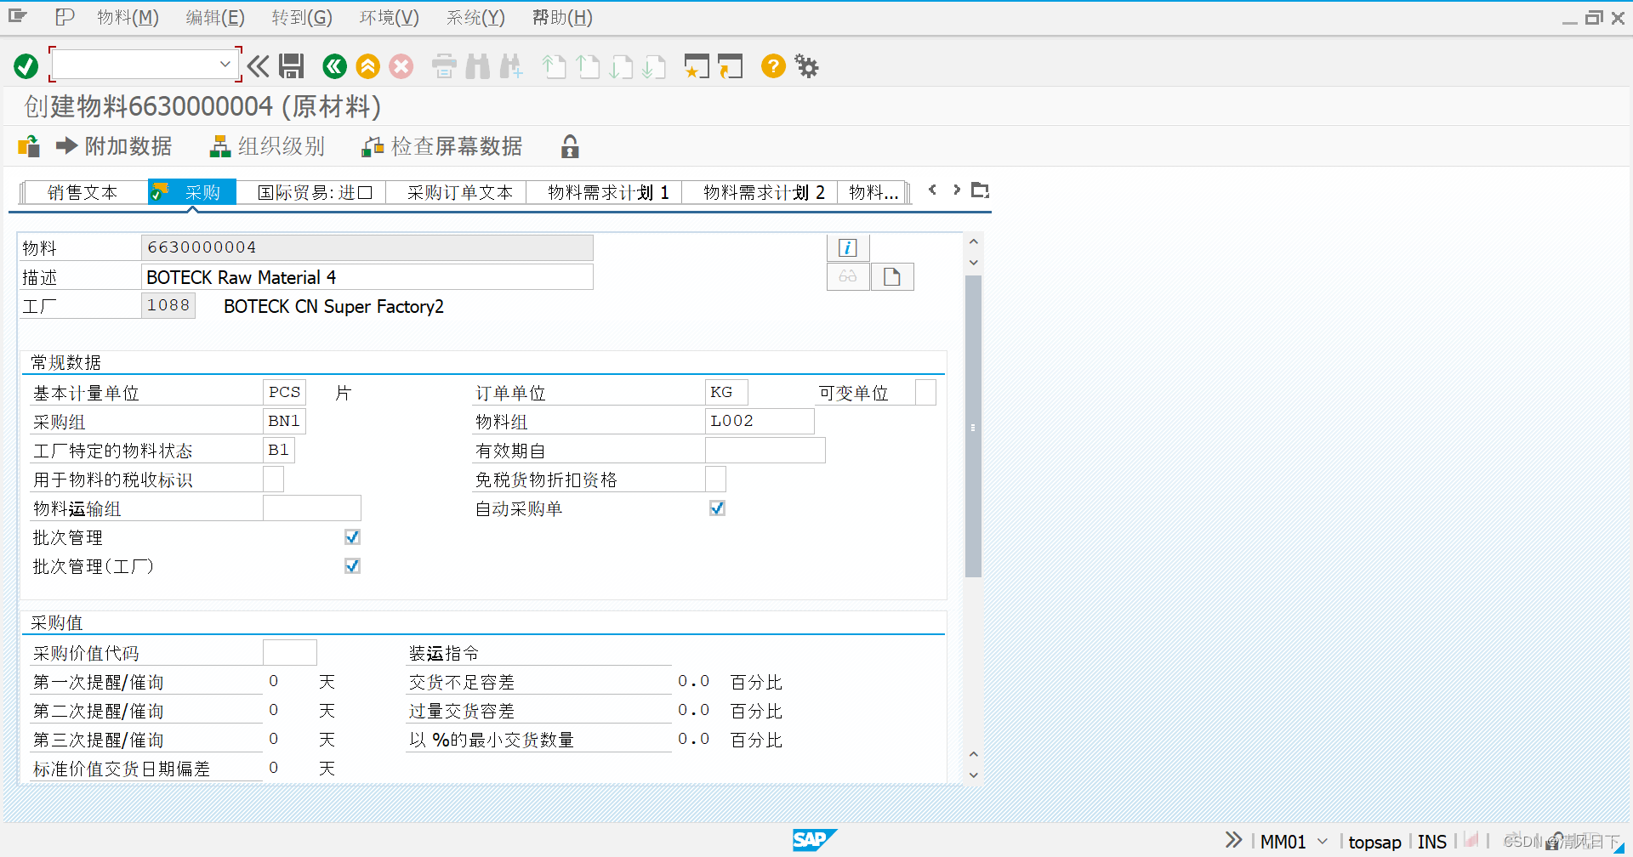Image resolution: width=1633 pixels, height=857 pixels.
Task: Click the yellow Exit up-arrow icon
Action: click(x=367, y=65)
